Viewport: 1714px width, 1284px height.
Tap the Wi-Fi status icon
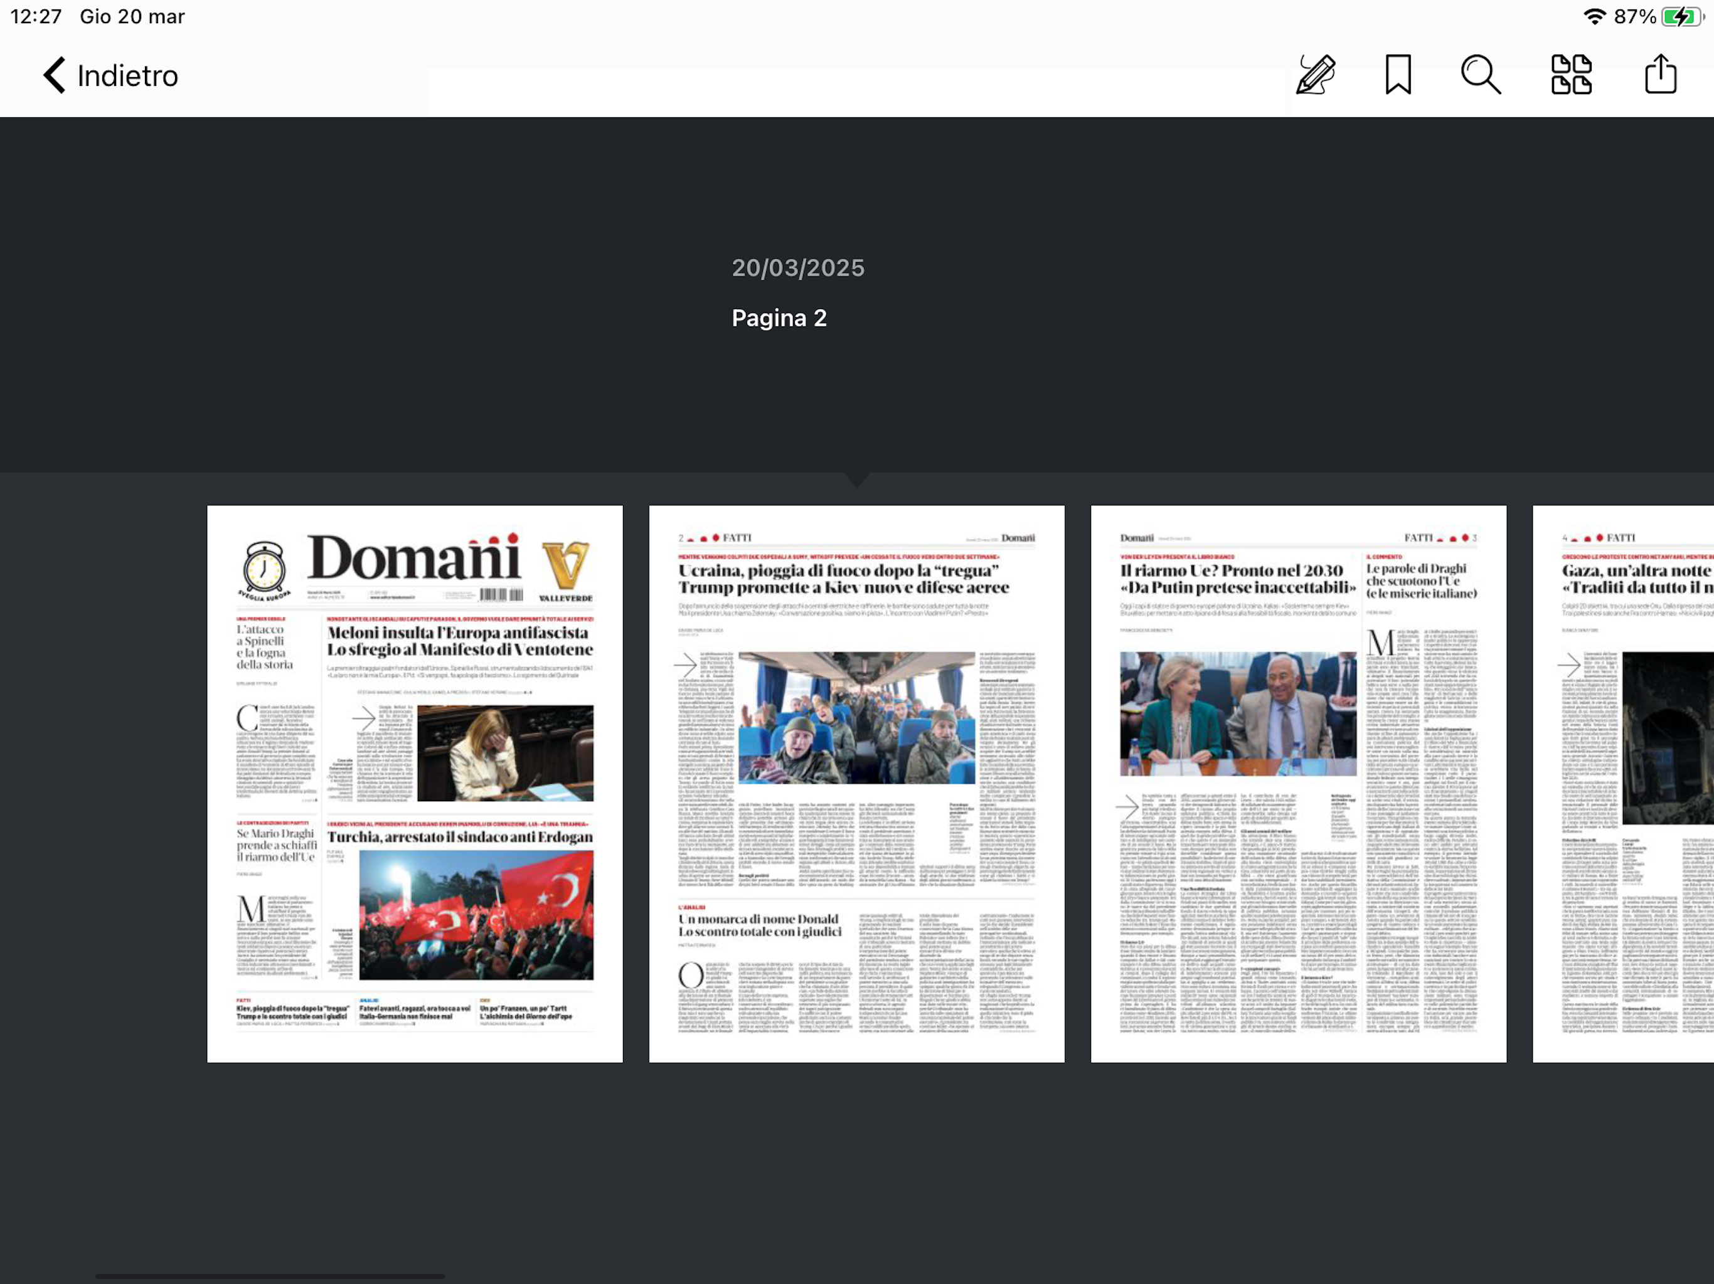point(1595,16)
